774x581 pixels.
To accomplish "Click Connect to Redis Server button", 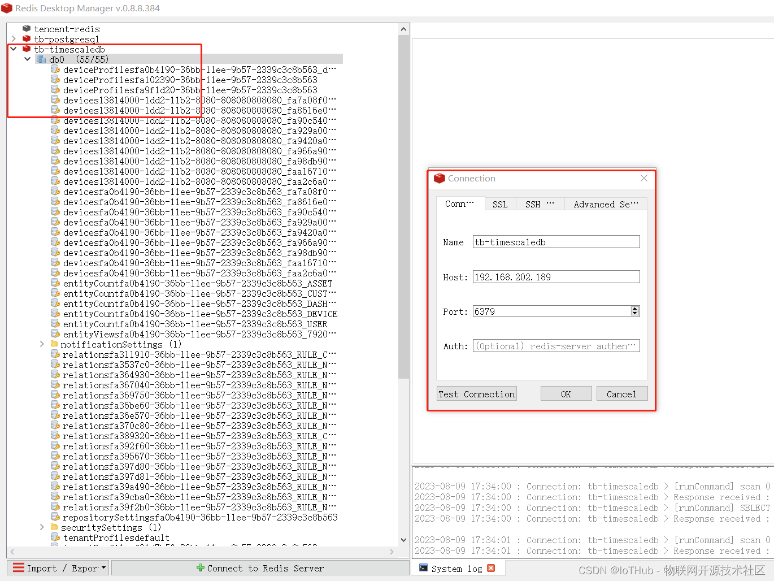I will (260, 568).
